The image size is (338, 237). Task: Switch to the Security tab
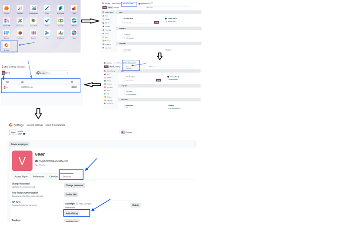67,176
